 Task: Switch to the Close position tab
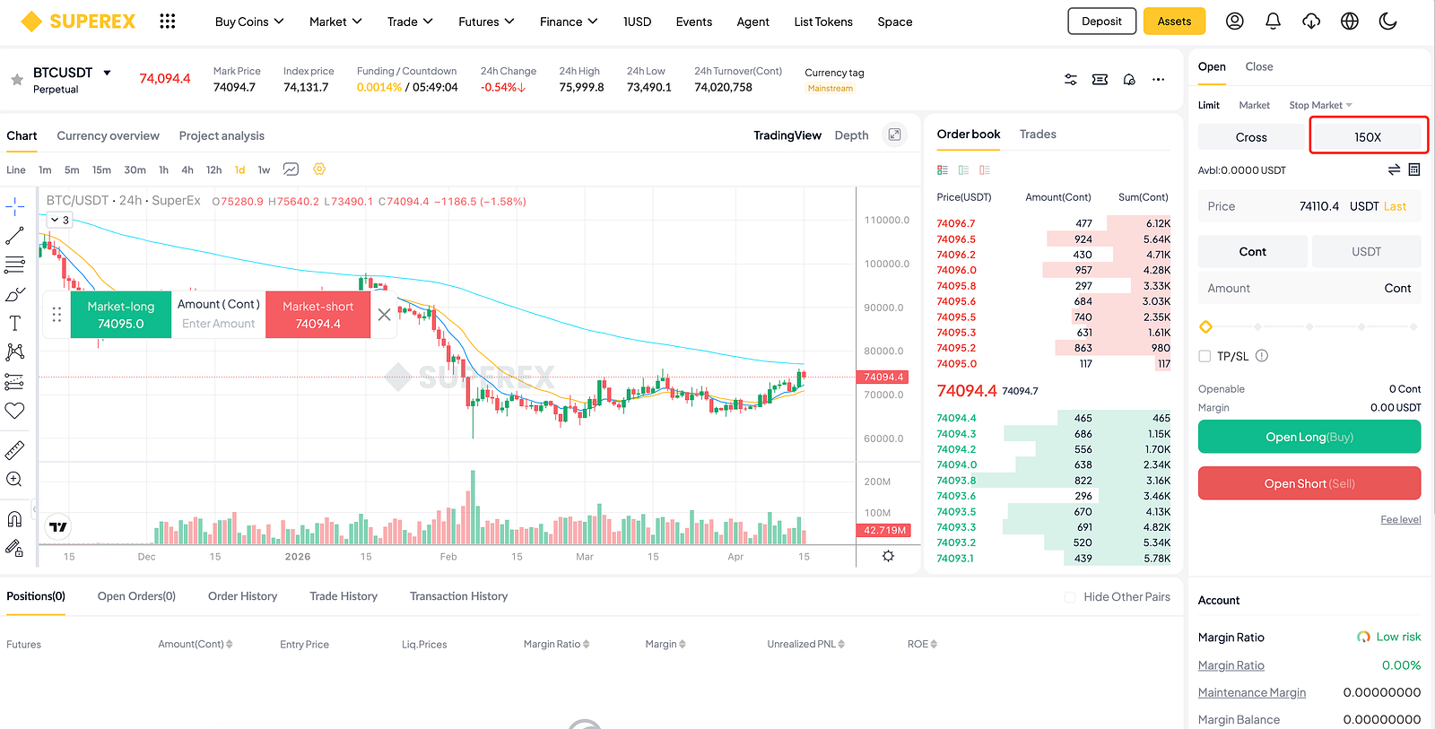click(x=1258, y=66)
